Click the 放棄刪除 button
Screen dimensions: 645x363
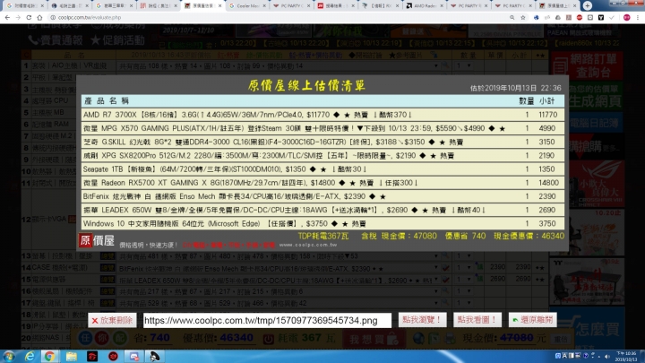tap(112, 320)
